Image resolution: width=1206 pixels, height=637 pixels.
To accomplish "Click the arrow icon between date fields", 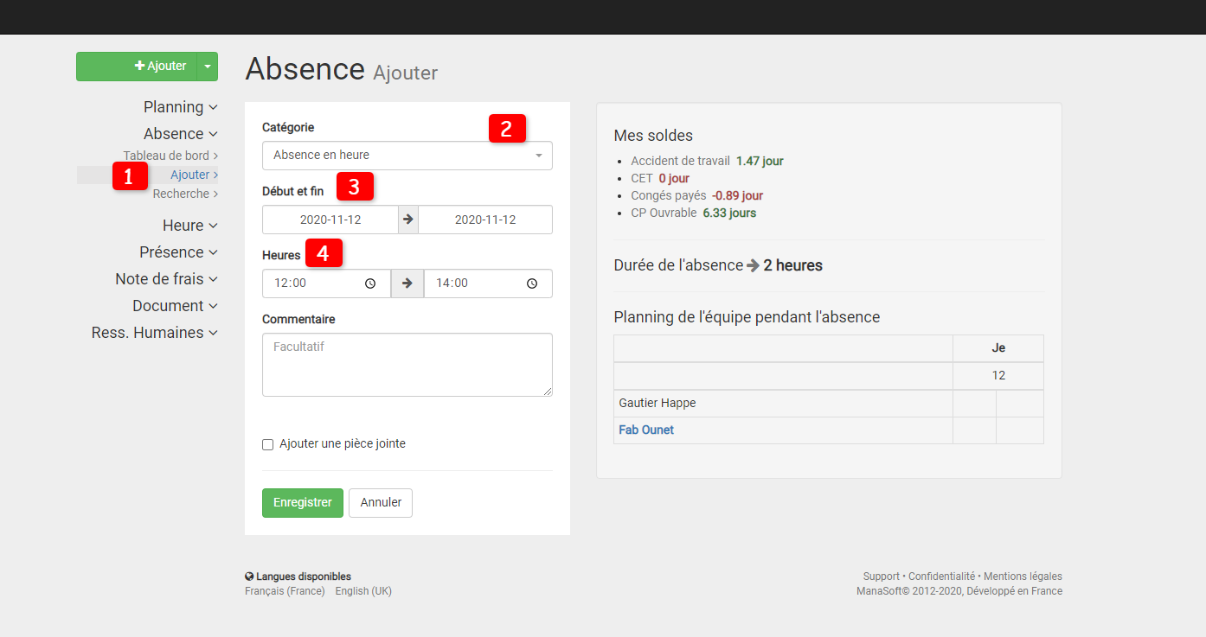I will tap(408, 220).
